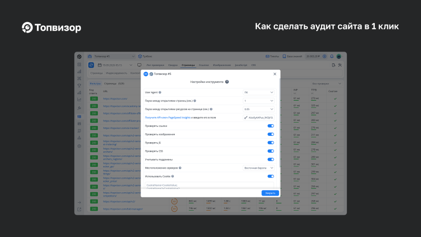Click the notifications bell icon
Screen dimensions: 421x237
pyautogui.click(x=332, y=56)
